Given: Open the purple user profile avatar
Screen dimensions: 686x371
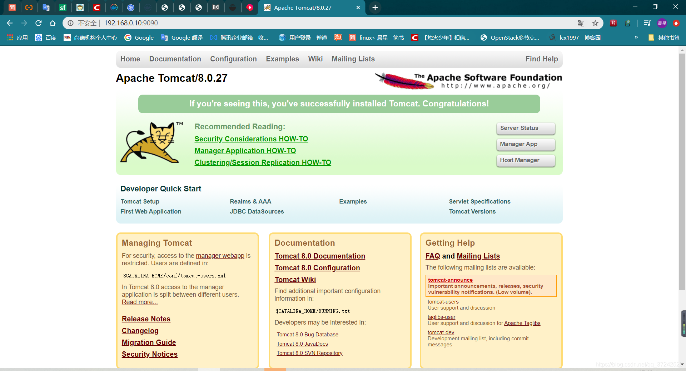Looking at the screenshot, I should 662,23.
